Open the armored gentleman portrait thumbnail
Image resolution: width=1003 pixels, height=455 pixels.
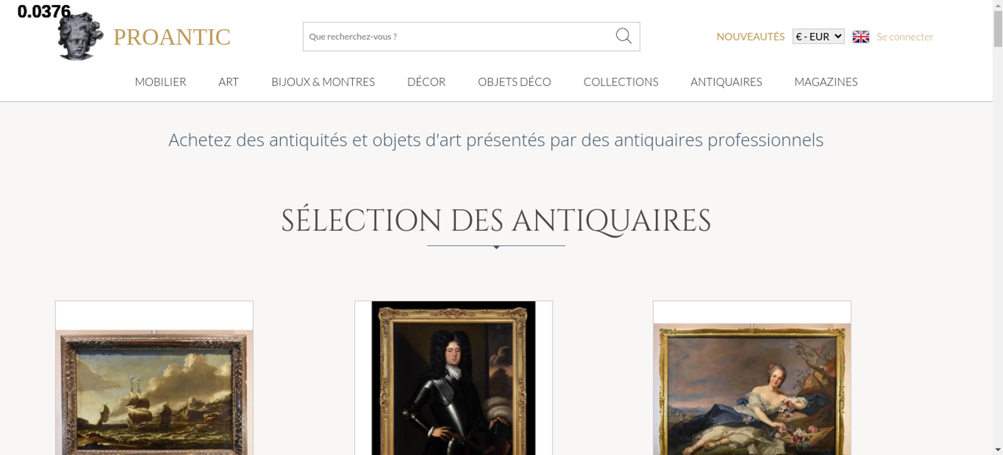[x=453, y=378]
